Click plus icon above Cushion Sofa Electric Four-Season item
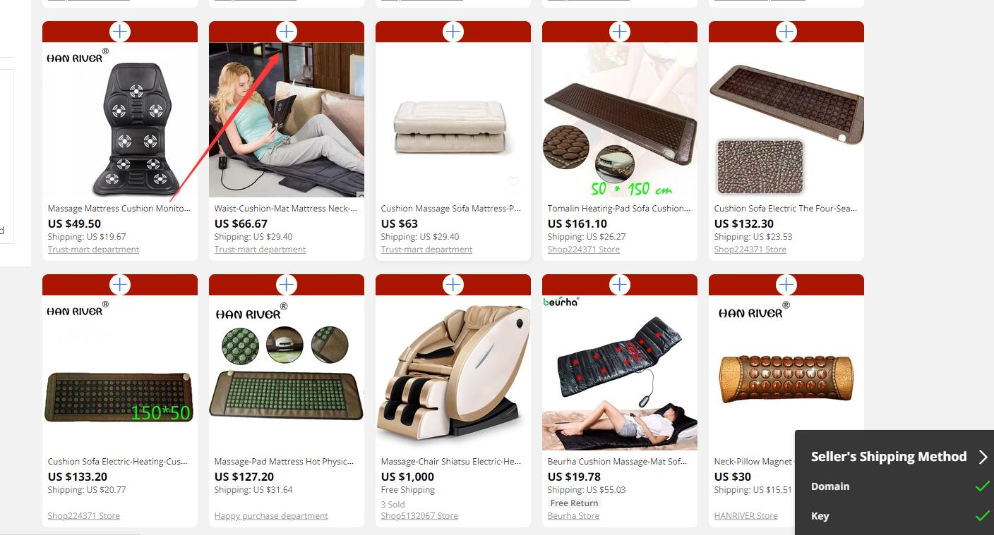Screen dimensions: 994x535 pos(786,31)
